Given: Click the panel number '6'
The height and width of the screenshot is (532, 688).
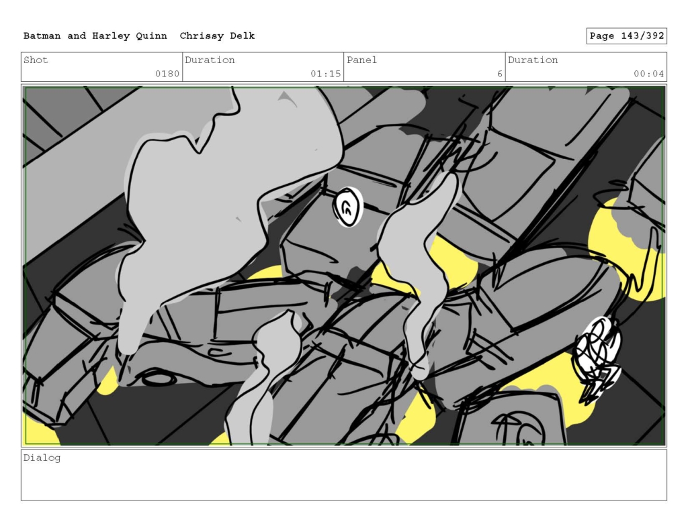Looking at the screenshot, I should [499, 74].
